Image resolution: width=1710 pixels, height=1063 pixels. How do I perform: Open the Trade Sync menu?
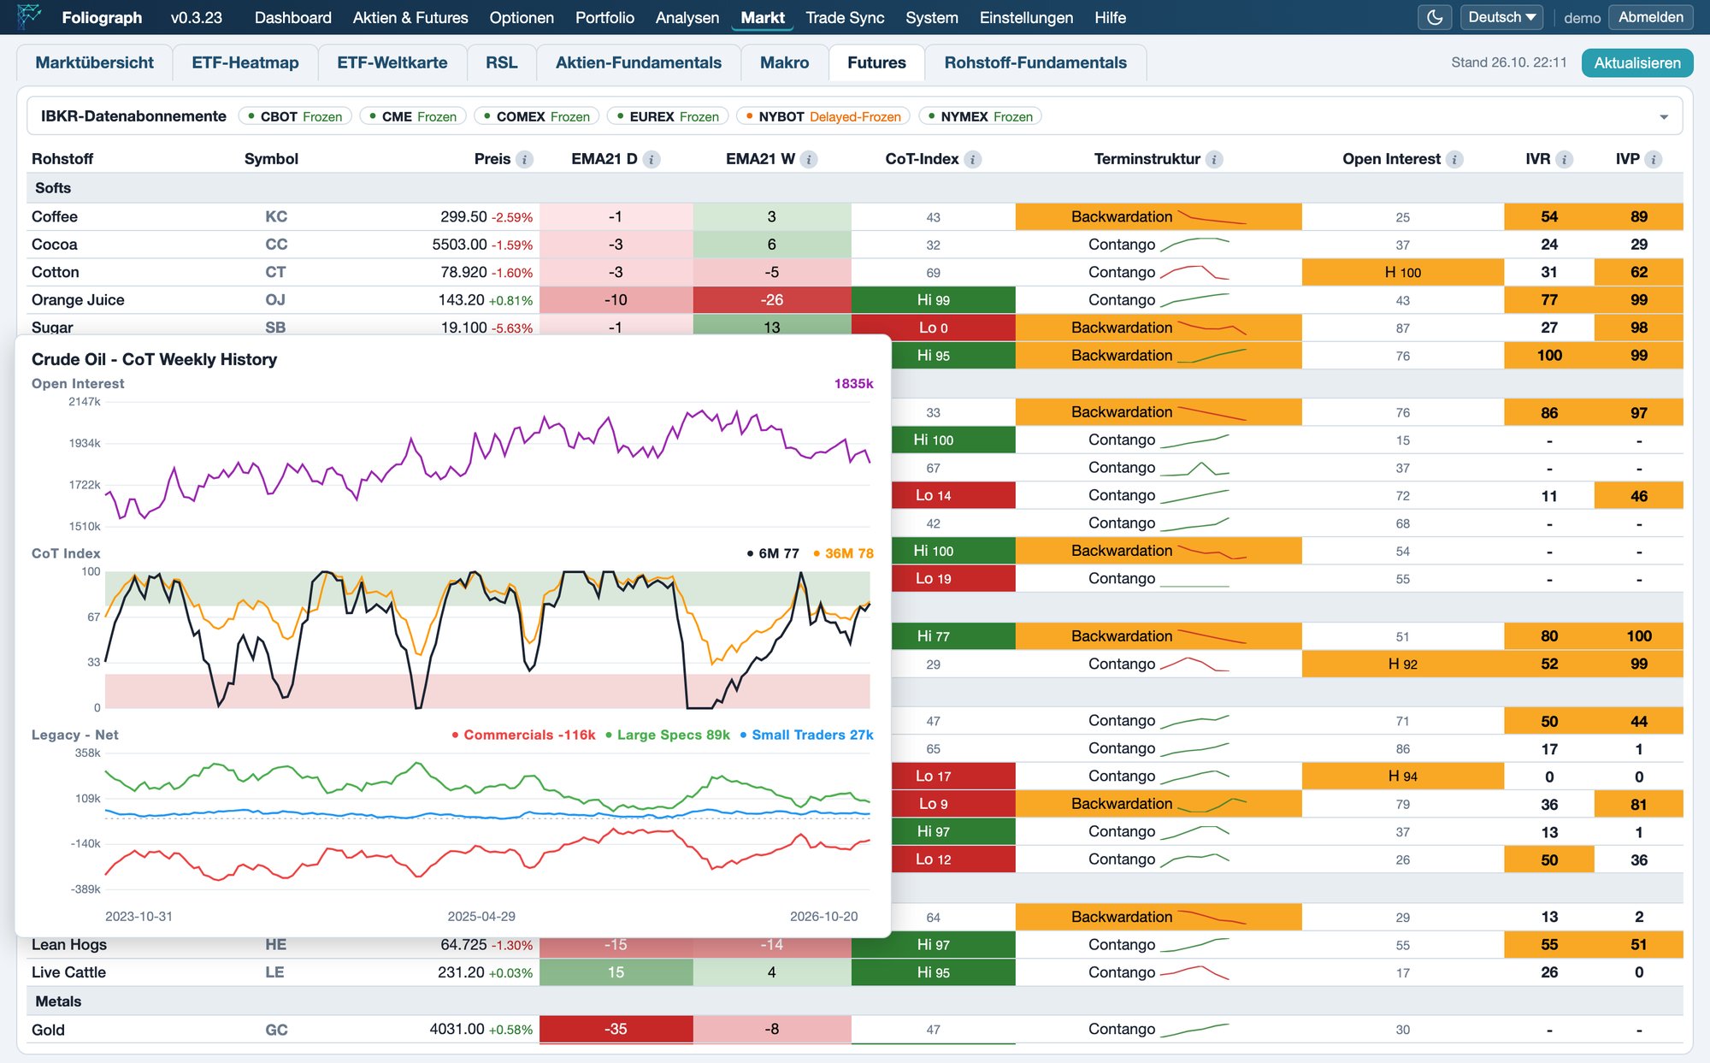[x=845, y=17]
